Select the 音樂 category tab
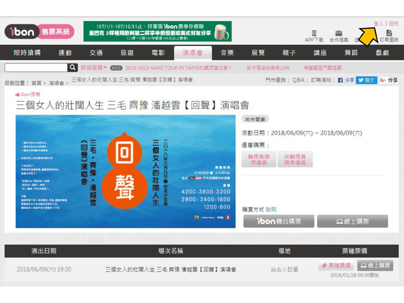The width and height of the screenshot is (404, 303). (227, 53)
